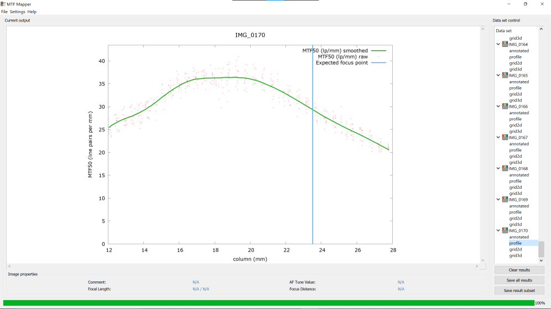Screen dimensions: 551x309
Task: Select grid2d under IMG_0164
Action: (516, 63)
